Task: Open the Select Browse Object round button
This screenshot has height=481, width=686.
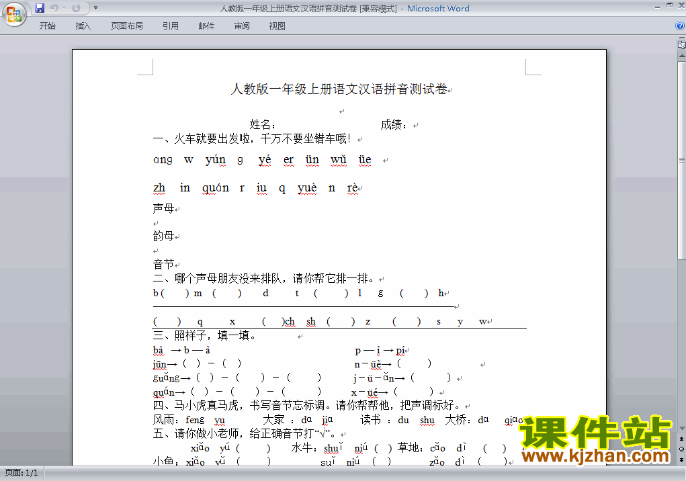Action: pos(681,449)
